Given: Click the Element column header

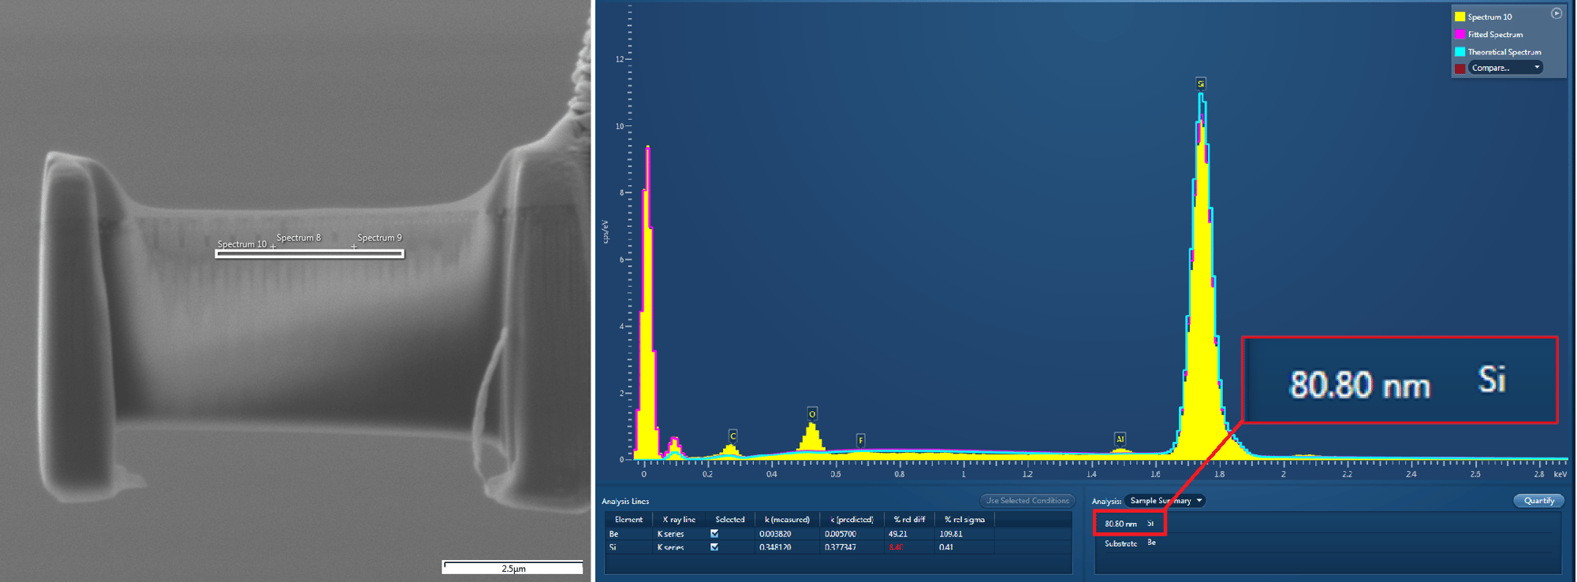Looking at the screenshot, I should pos(628,520).
